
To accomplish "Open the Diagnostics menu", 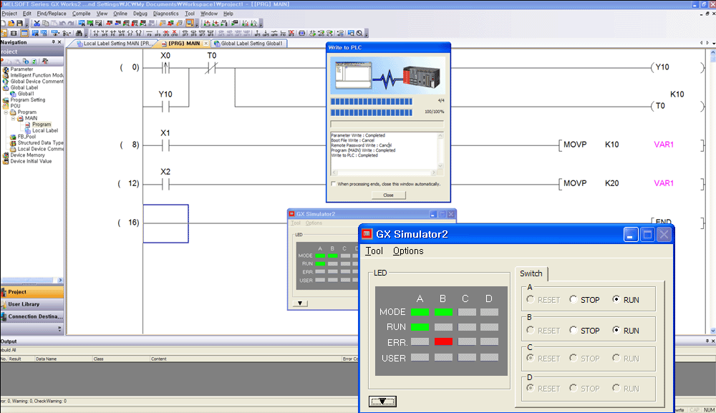I will click(x=166, y=14).
